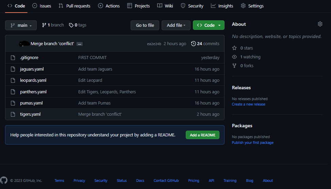View the 1 watching link

(246, 57)
